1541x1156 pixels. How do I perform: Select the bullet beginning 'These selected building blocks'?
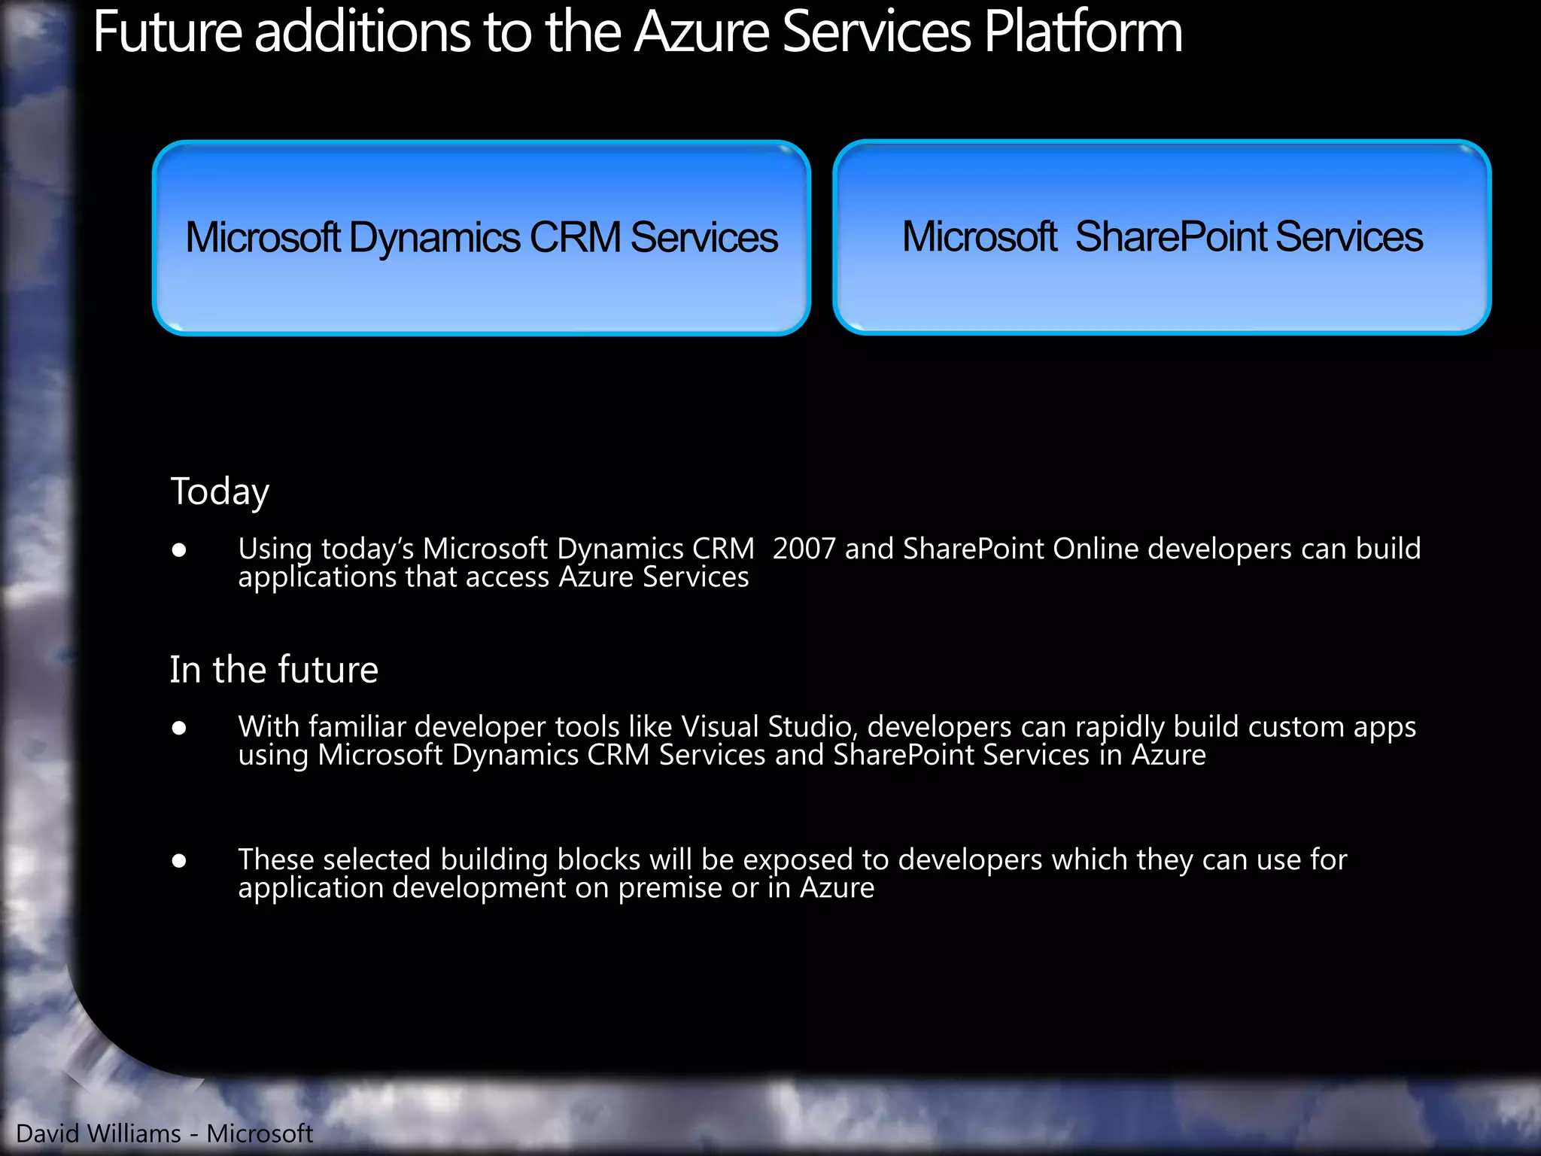coord(792,873)
